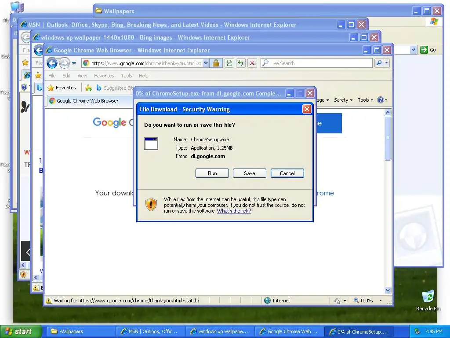450x338 pixels.
Task: Click the Save button in the download dialog
Action: pos(250,173)
